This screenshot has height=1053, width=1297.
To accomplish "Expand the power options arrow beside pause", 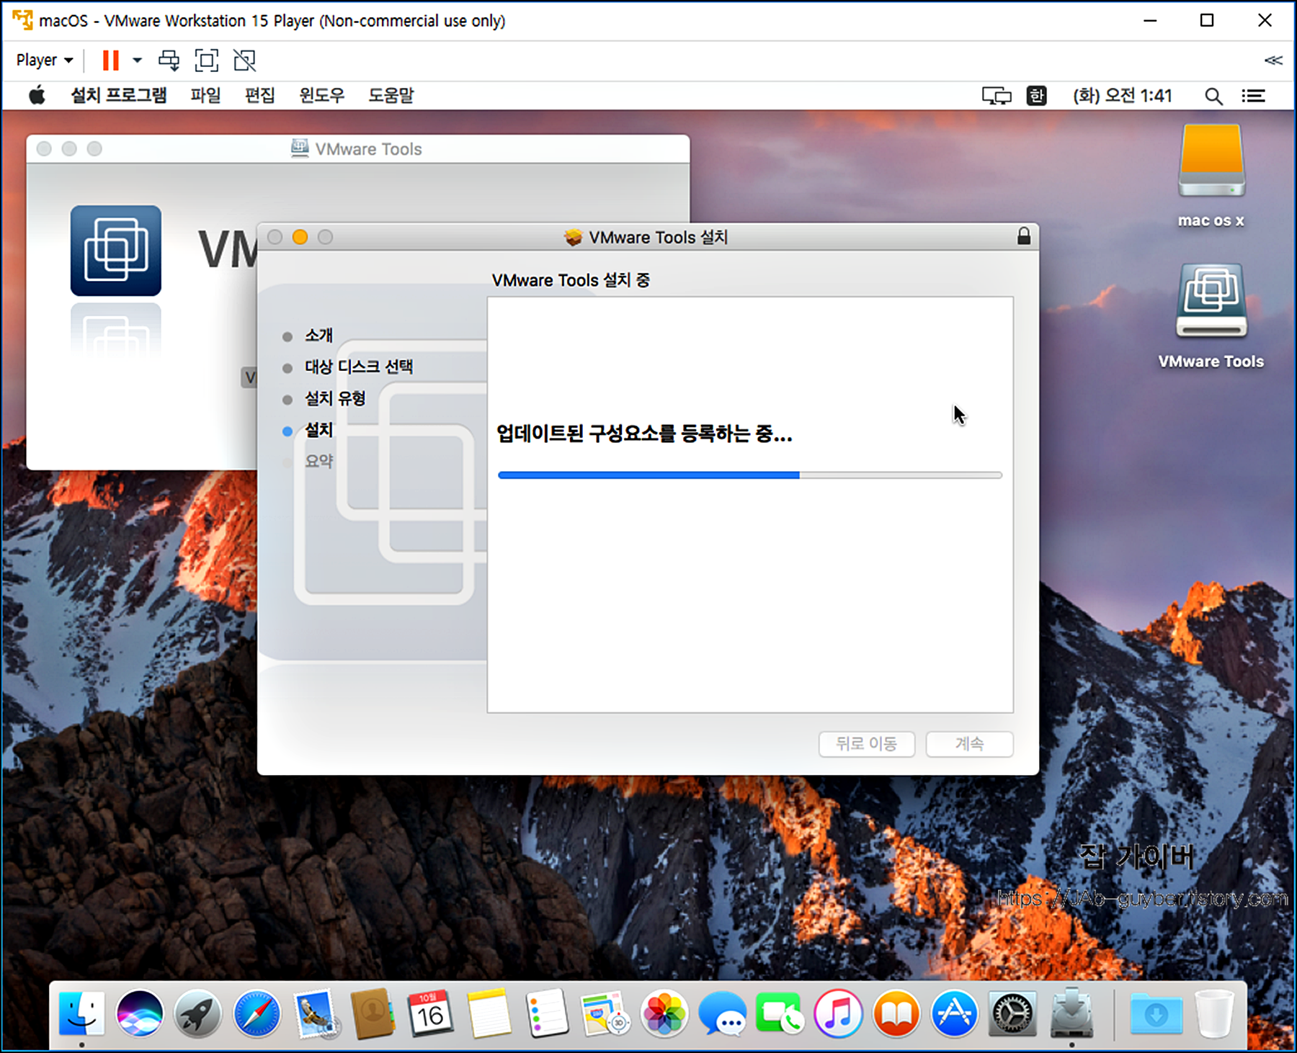I will (x=137, y=61).
